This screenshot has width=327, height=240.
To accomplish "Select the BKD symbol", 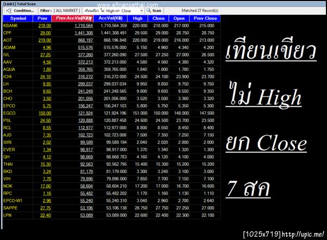I will tap(8, 172).
